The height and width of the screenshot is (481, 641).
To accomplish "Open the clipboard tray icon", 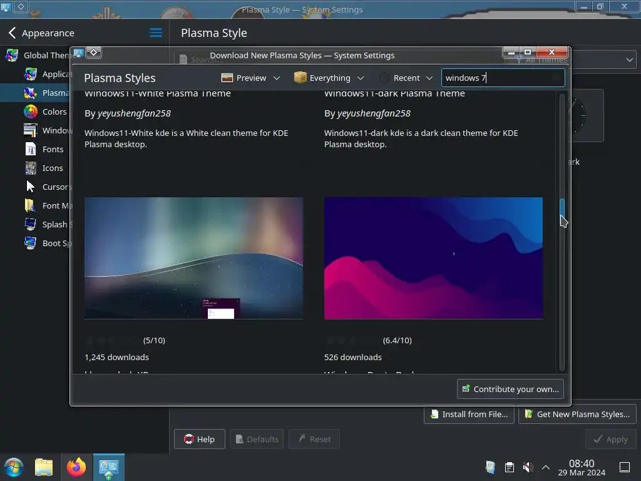I will click(x=509, y=467).
